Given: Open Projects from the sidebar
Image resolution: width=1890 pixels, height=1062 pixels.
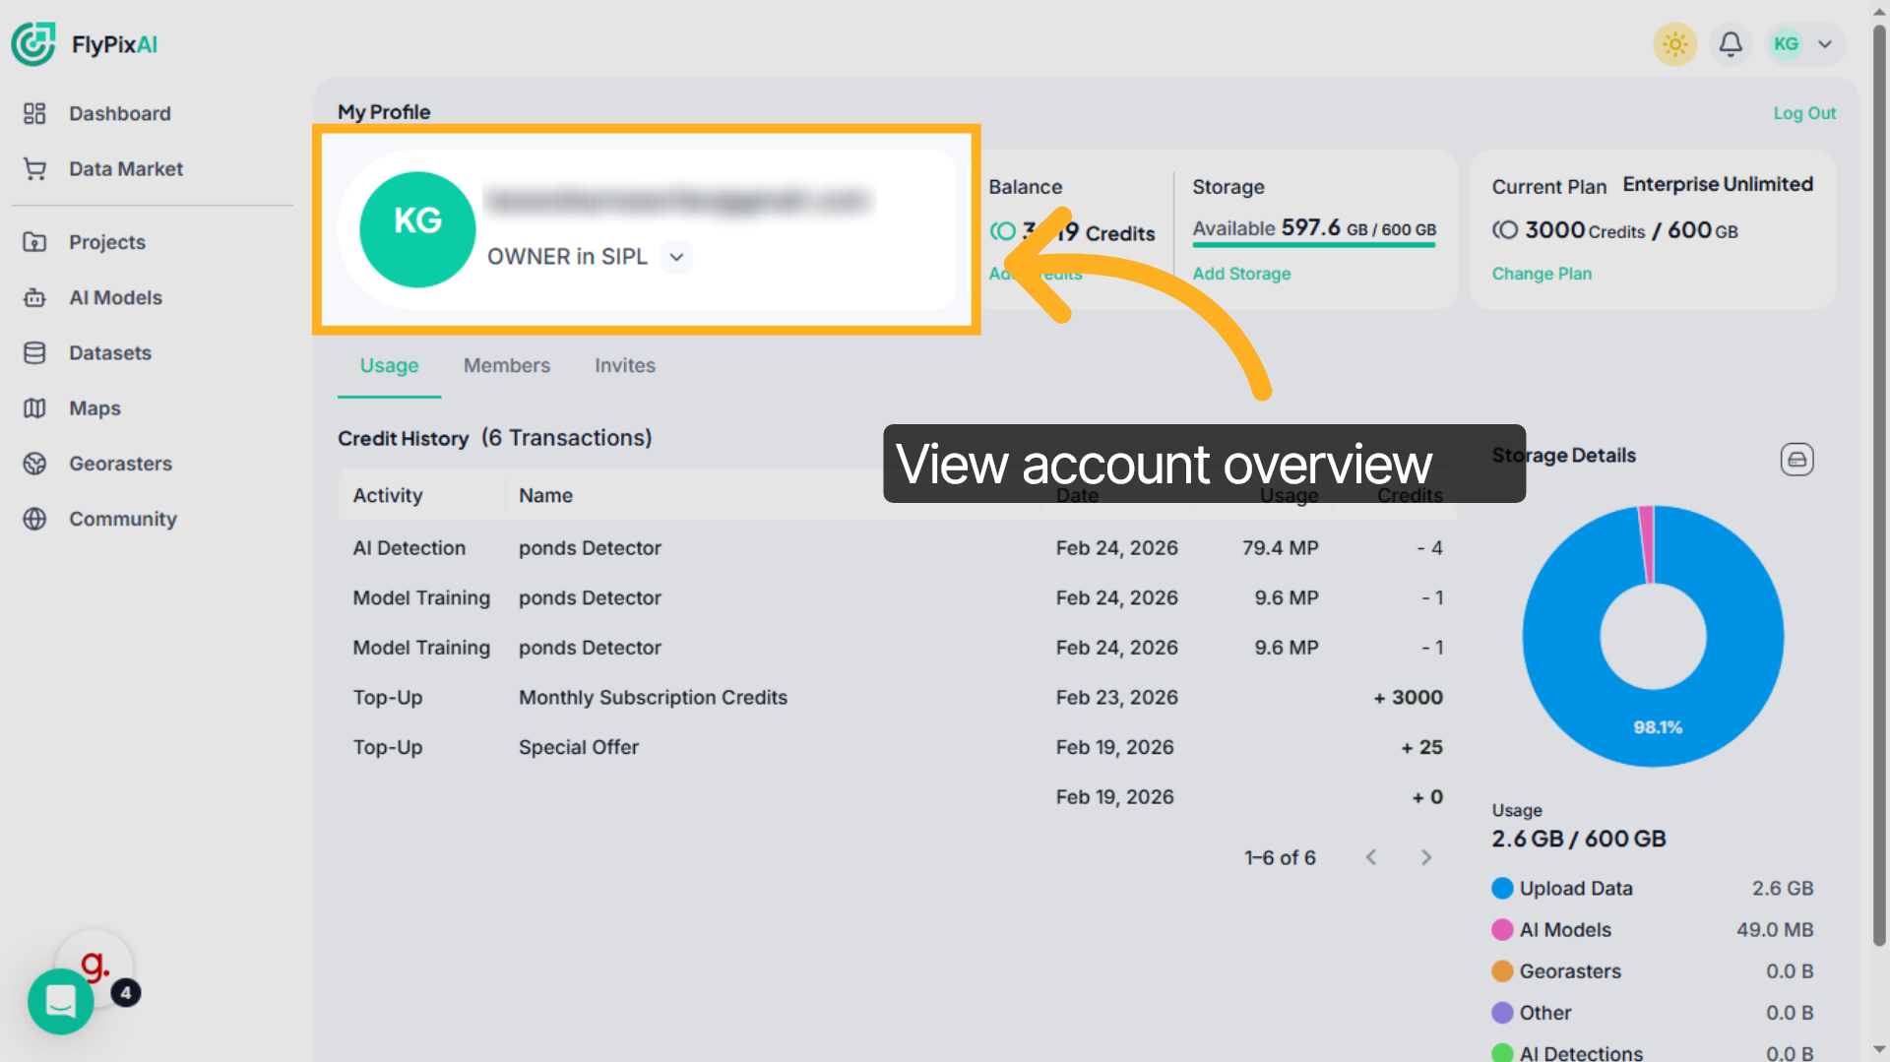Looking at the screenshot, I should (x=107, y=242).
